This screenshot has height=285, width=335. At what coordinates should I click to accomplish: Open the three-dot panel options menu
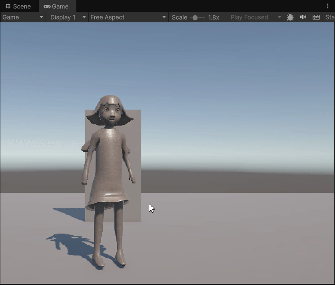click(328, 6)
